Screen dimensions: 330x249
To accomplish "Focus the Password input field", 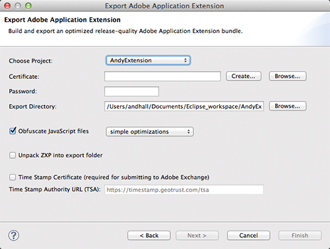I will click(131, 92).
